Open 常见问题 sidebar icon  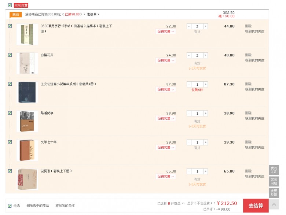pyautogui.click(x=274, y=181)
